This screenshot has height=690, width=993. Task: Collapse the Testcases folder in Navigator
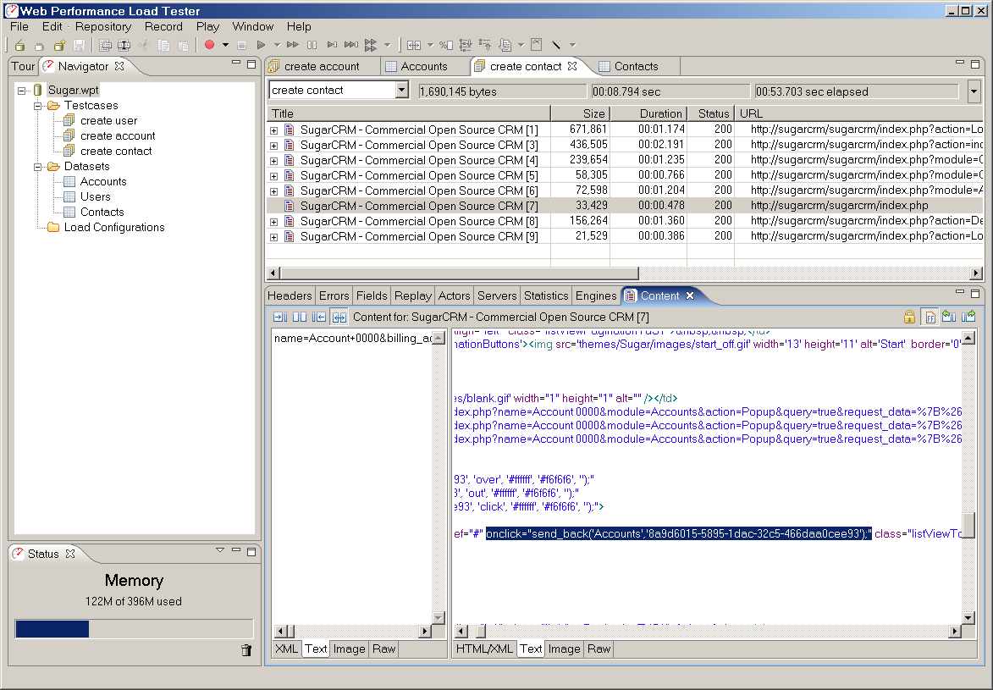(37, 106)
